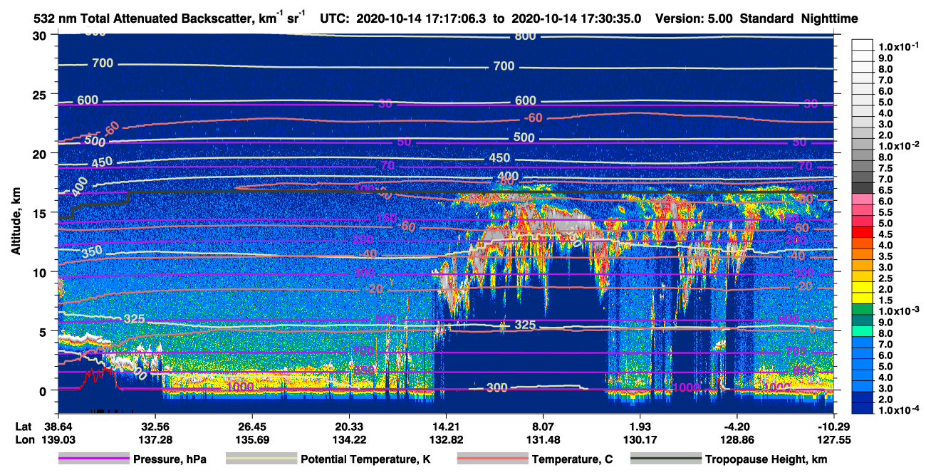Click latitude value '26.45'

click(251, 426)
